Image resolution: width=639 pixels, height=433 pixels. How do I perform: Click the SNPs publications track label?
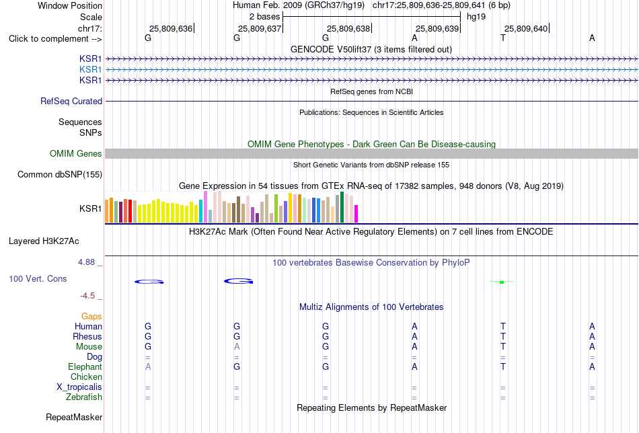click(x=91, y=133)
